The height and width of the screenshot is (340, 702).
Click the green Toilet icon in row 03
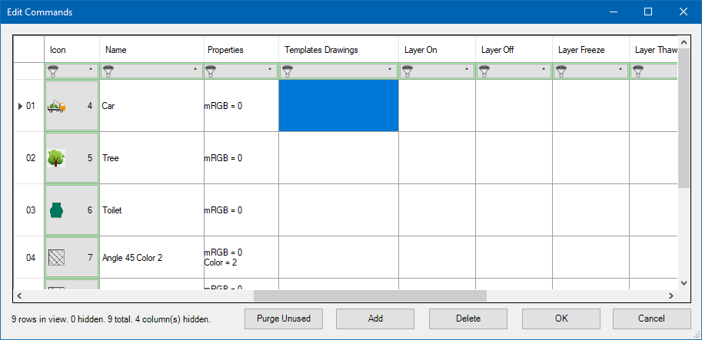click(x=56, y=210)
